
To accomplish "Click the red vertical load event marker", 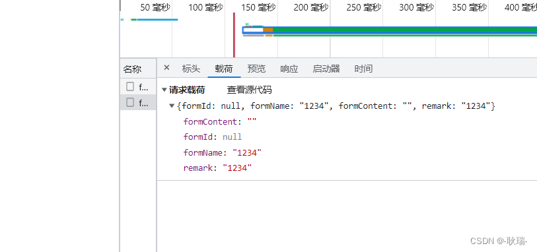I will tap(234, 35).
